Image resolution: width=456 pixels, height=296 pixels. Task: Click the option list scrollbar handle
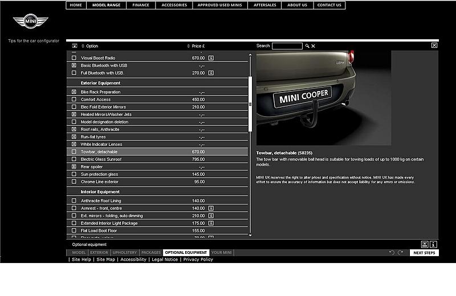point(250,104)
